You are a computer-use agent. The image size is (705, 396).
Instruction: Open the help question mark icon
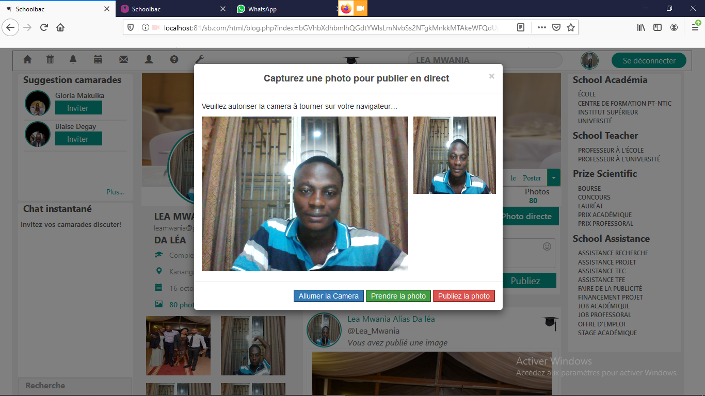[174, 60]
